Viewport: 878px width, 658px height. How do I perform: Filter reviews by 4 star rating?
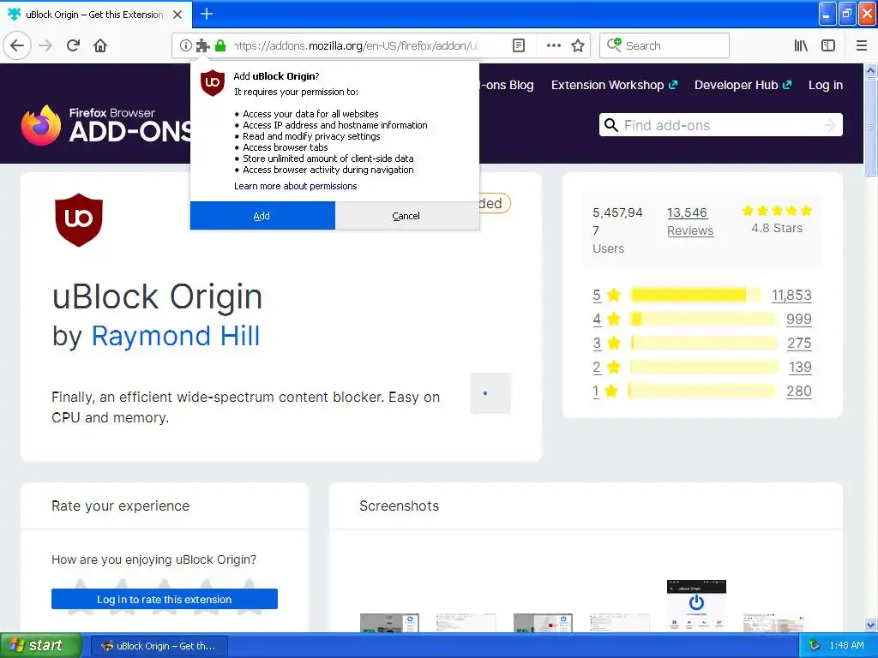coord(606,319)
